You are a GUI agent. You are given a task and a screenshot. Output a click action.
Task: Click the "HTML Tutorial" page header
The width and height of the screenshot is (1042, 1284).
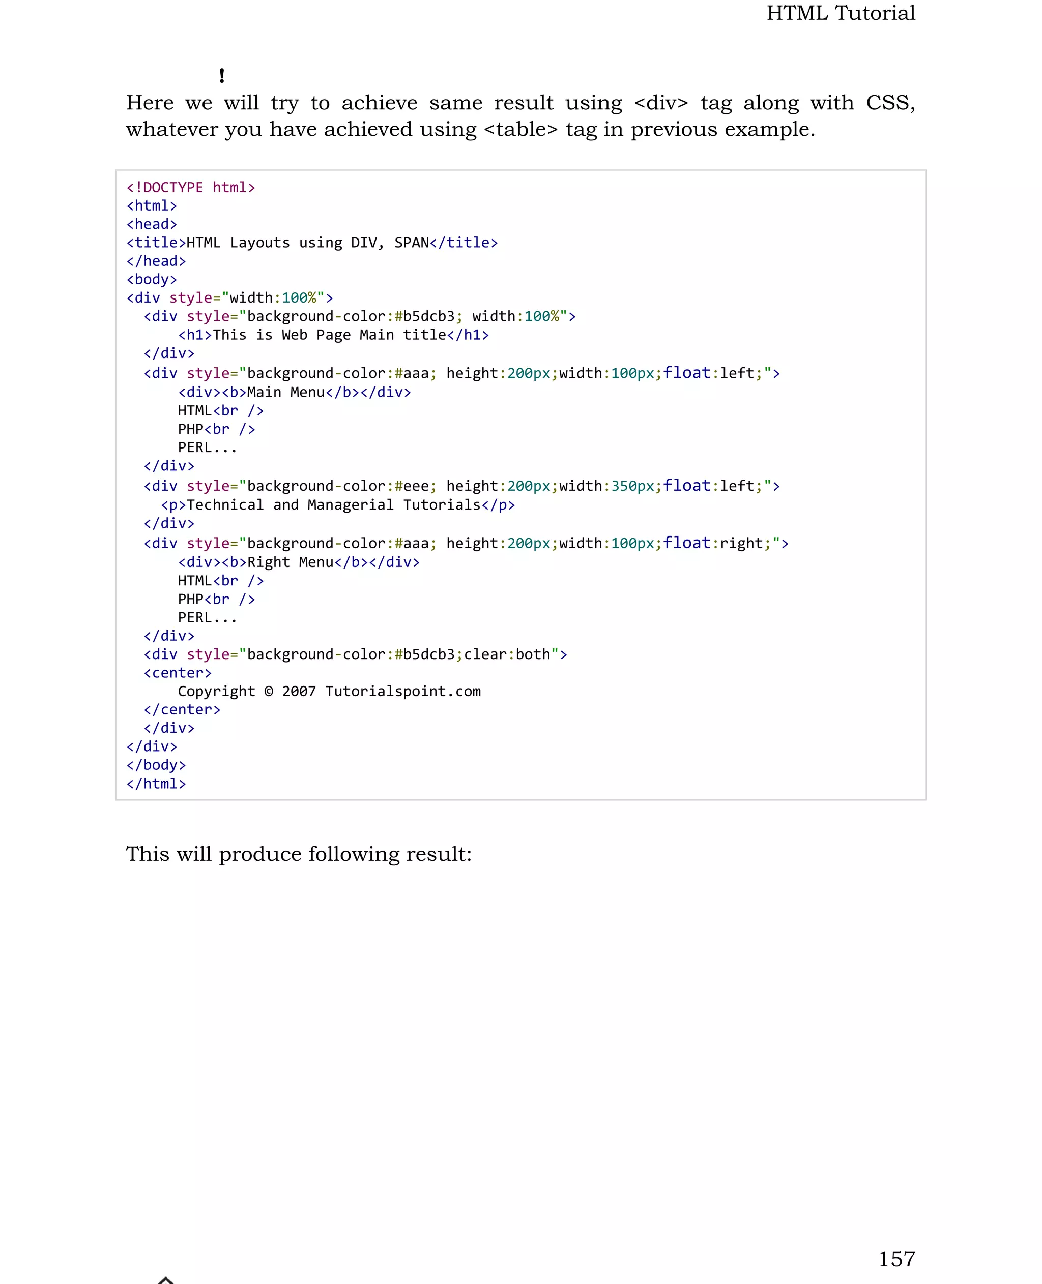click(841, 13)
